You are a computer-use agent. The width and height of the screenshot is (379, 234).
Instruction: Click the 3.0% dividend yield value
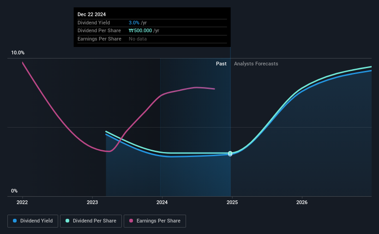coord(134,23)
